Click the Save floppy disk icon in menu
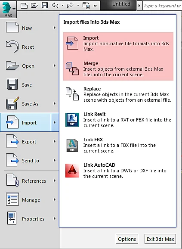182x249 pixels. [x=12, y=84]
